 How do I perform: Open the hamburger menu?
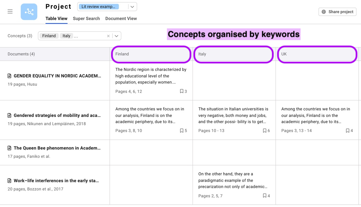point(10,12)
